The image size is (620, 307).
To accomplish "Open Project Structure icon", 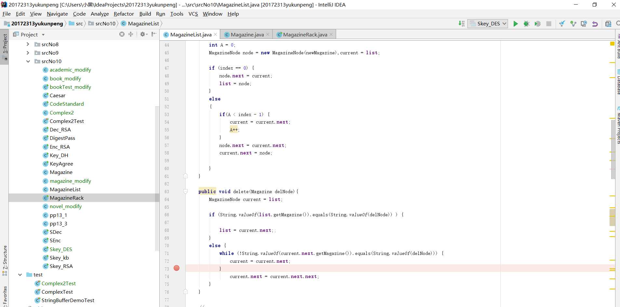I will pyautogui.click(x=608, y=24).
